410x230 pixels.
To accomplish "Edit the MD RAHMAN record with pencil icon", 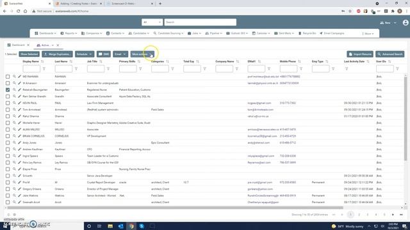I will [19, 77].
